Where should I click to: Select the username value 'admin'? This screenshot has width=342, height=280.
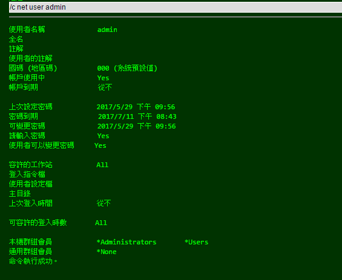coord(107,30)
